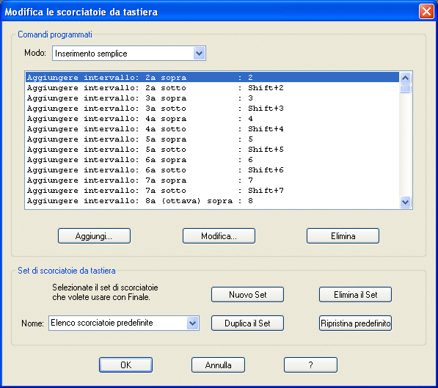
Task: Open the Modo dropdown arrow
Action: point(199,54)
